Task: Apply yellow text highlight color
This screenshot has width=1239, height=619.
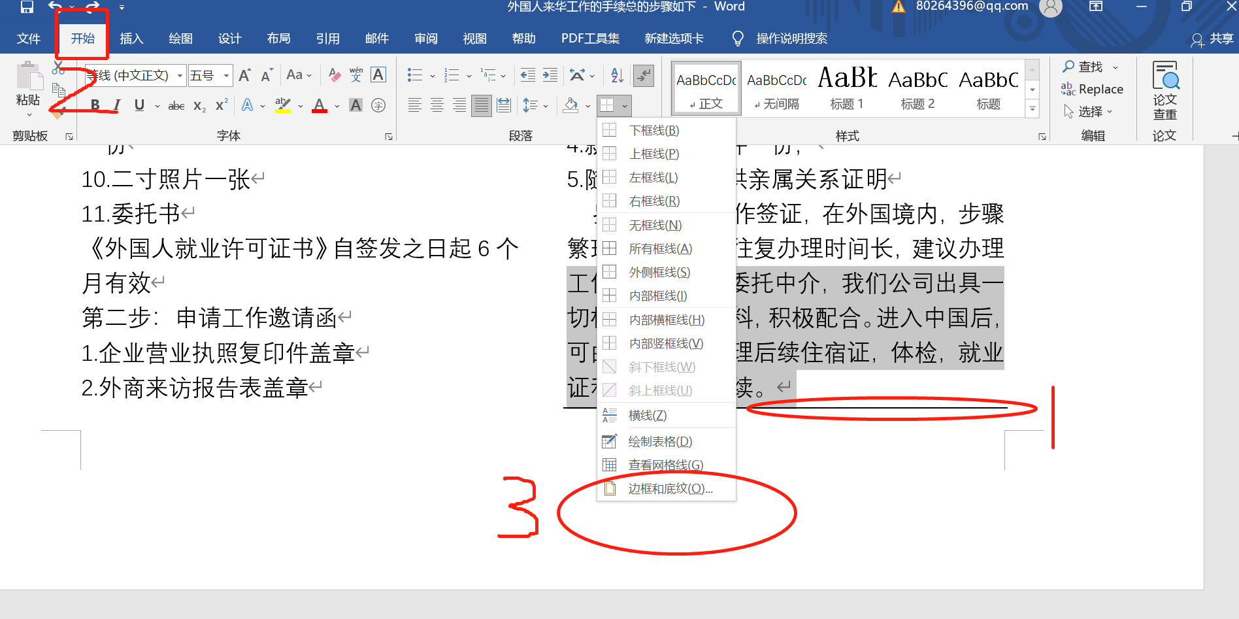Action: (283, 105)
